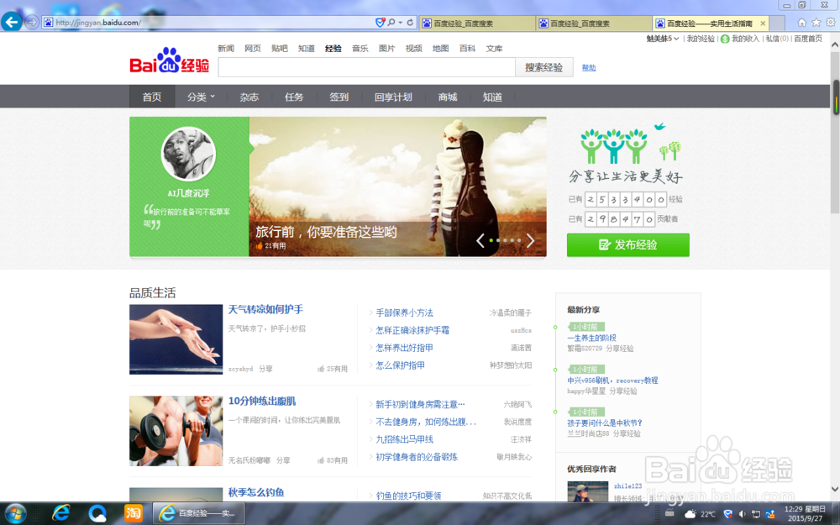Open the address bar search dropdown arrow
Image resolution: width=840 pixels, height=525 pixels.
coord(400,23)
